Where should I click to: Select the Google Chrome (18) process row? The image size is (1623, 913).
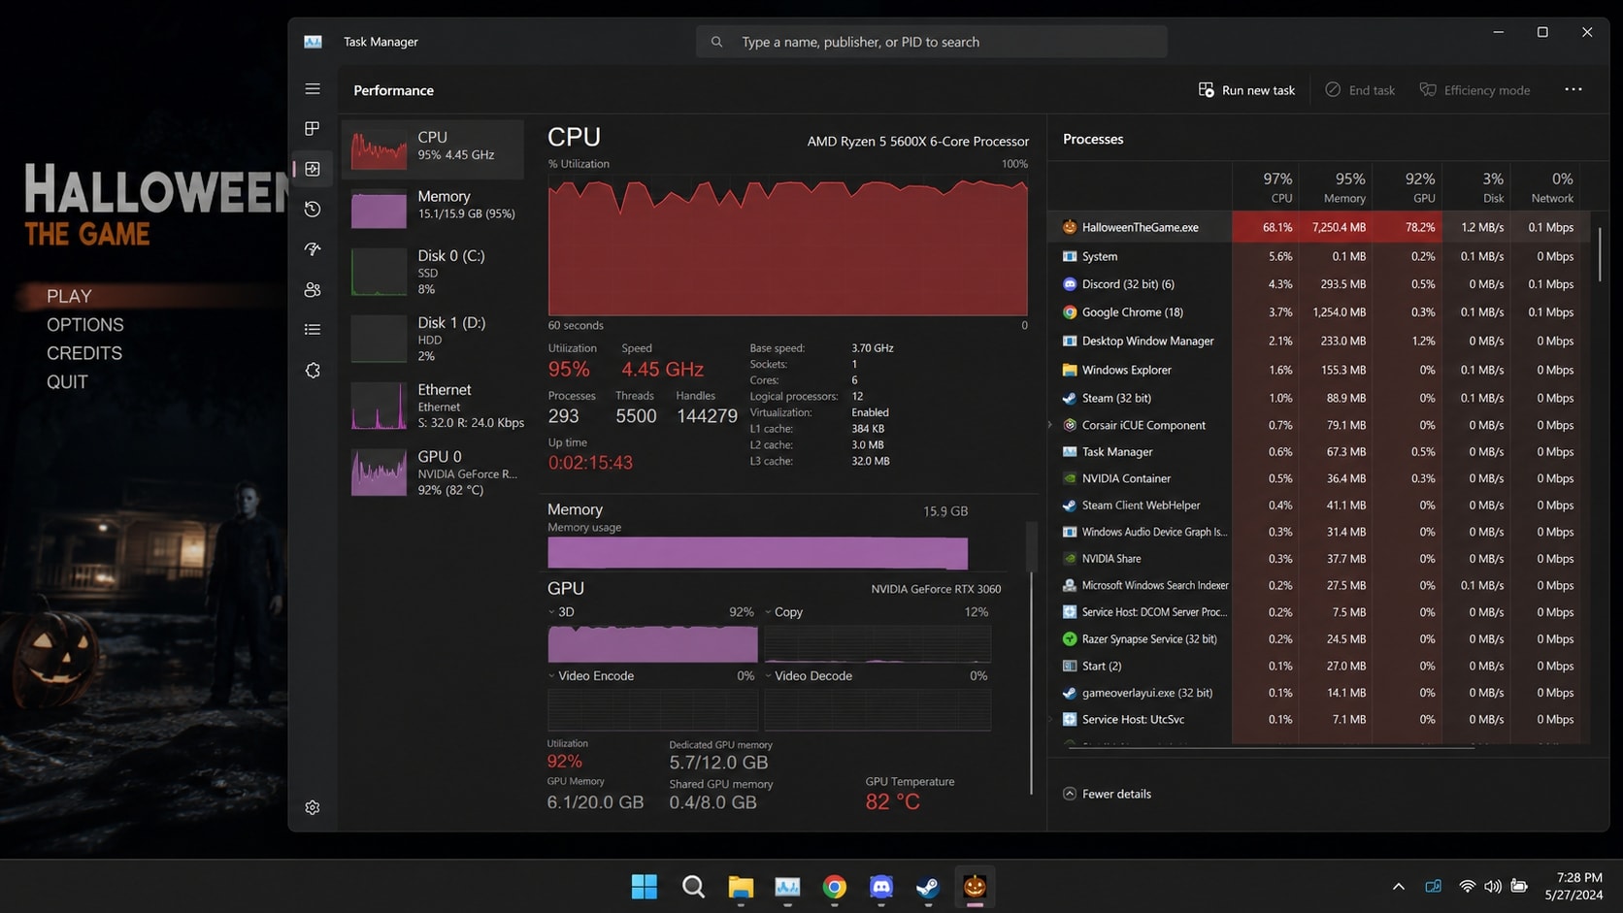coord(1320,312)
